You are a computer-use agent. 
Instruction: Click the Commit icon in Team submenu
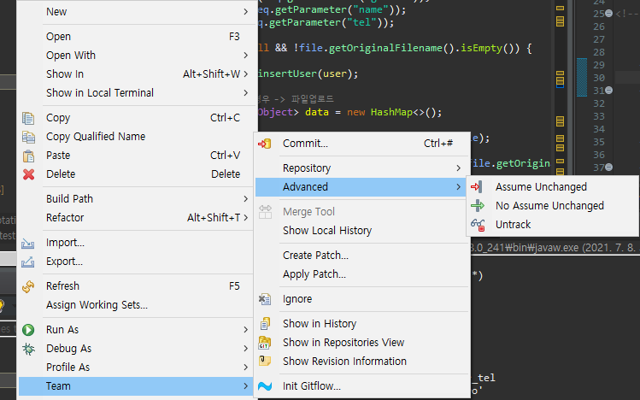265,144
